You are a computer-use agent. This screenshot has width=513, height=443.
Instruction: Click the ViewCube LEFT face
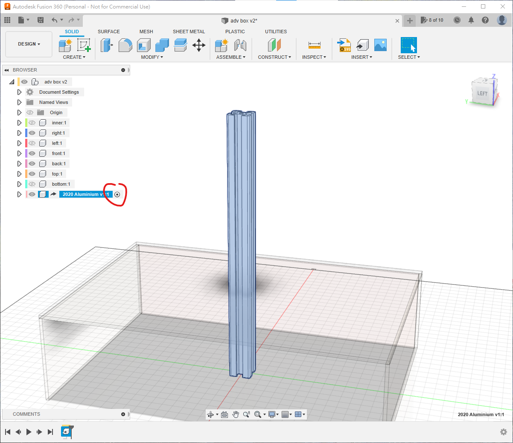point(482,93)
